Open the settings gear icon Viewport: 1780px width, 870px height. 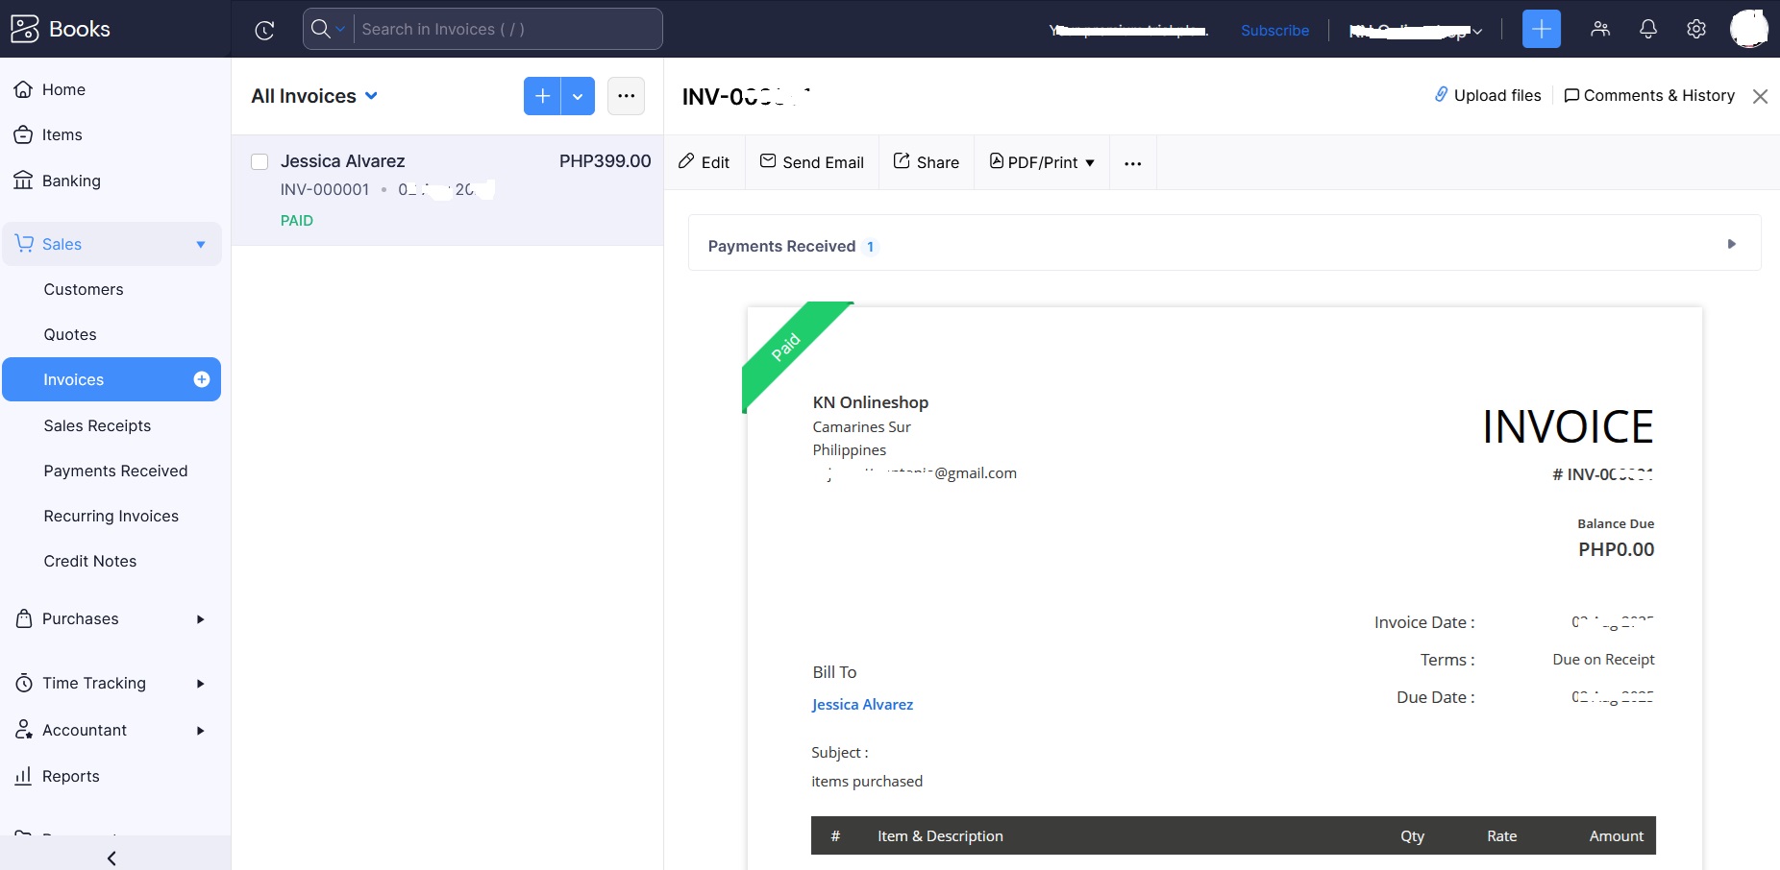point(1696,29)
